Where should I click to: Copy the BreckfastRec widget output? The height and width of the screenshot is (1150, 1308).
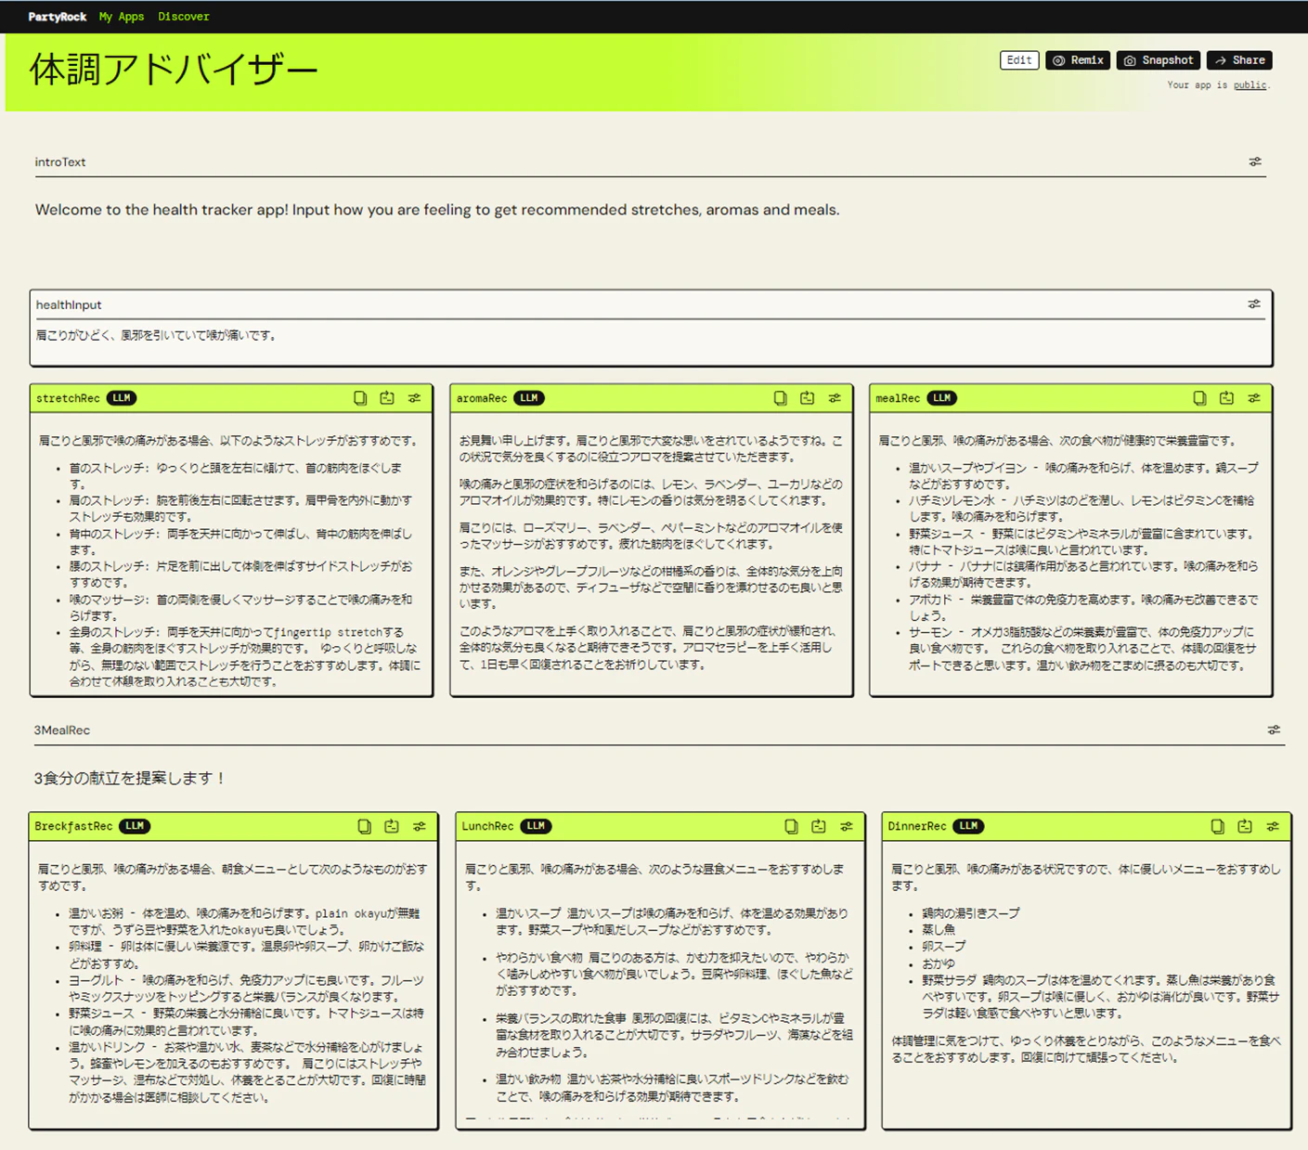coord(365,826)
